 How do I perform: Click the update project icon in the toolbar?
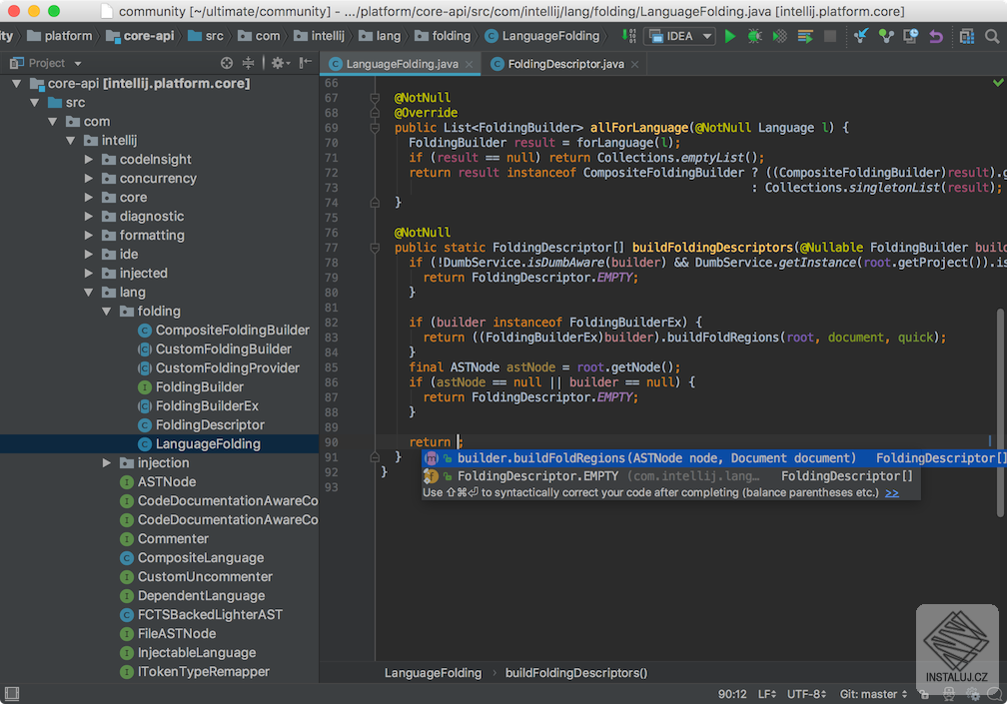(860, 37)
